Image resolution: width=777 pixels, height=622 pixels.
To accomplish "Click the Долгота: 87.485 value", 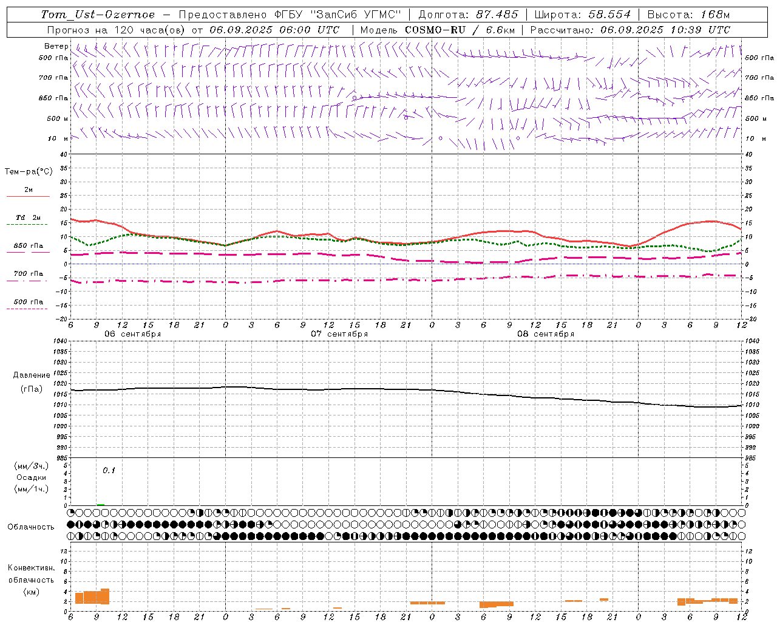I will tap(469, 15).
